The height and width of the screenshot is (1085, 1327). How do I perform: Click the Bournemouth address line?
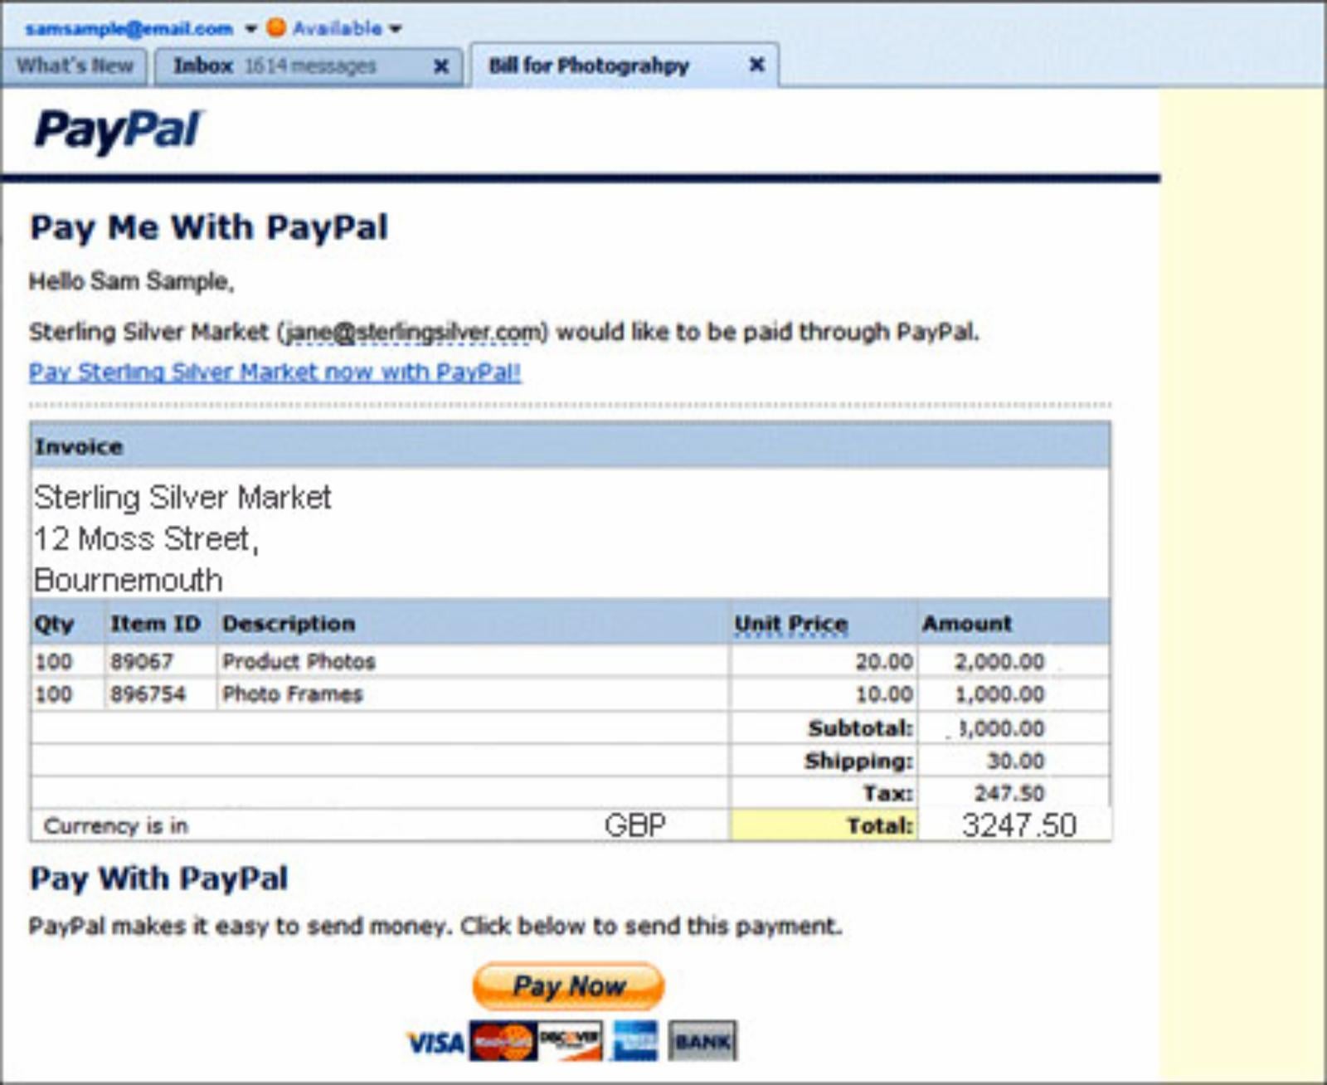tap(128, 580)
